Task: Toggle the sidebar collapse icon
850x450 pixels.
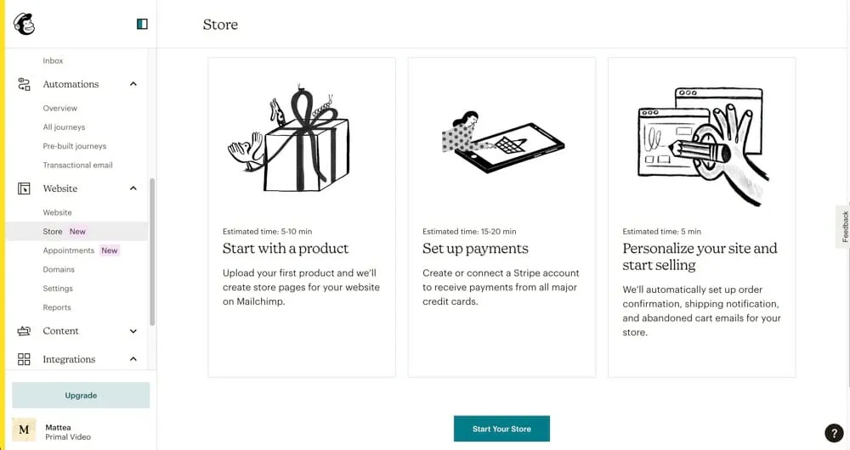Action: click(142, 24)
